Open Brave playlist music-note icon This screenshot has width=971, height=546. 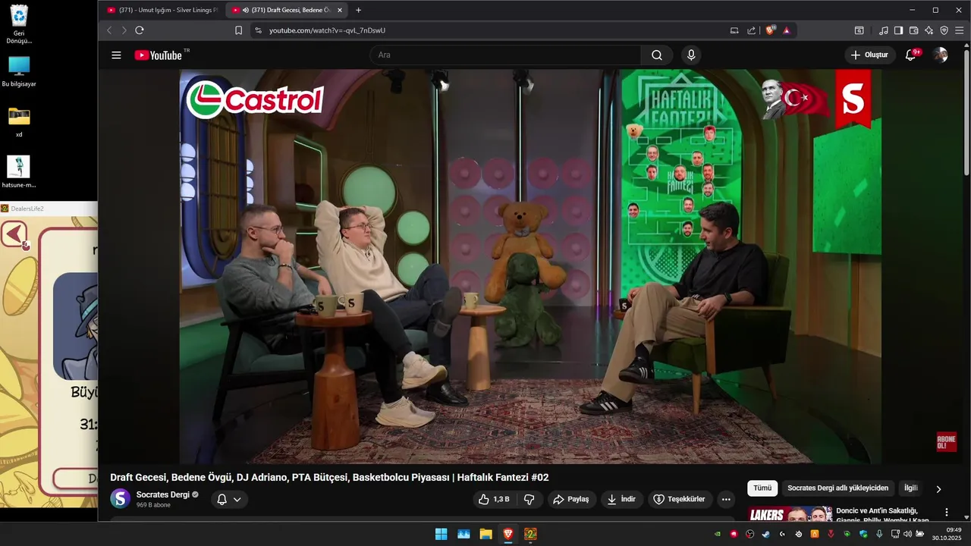883,30
